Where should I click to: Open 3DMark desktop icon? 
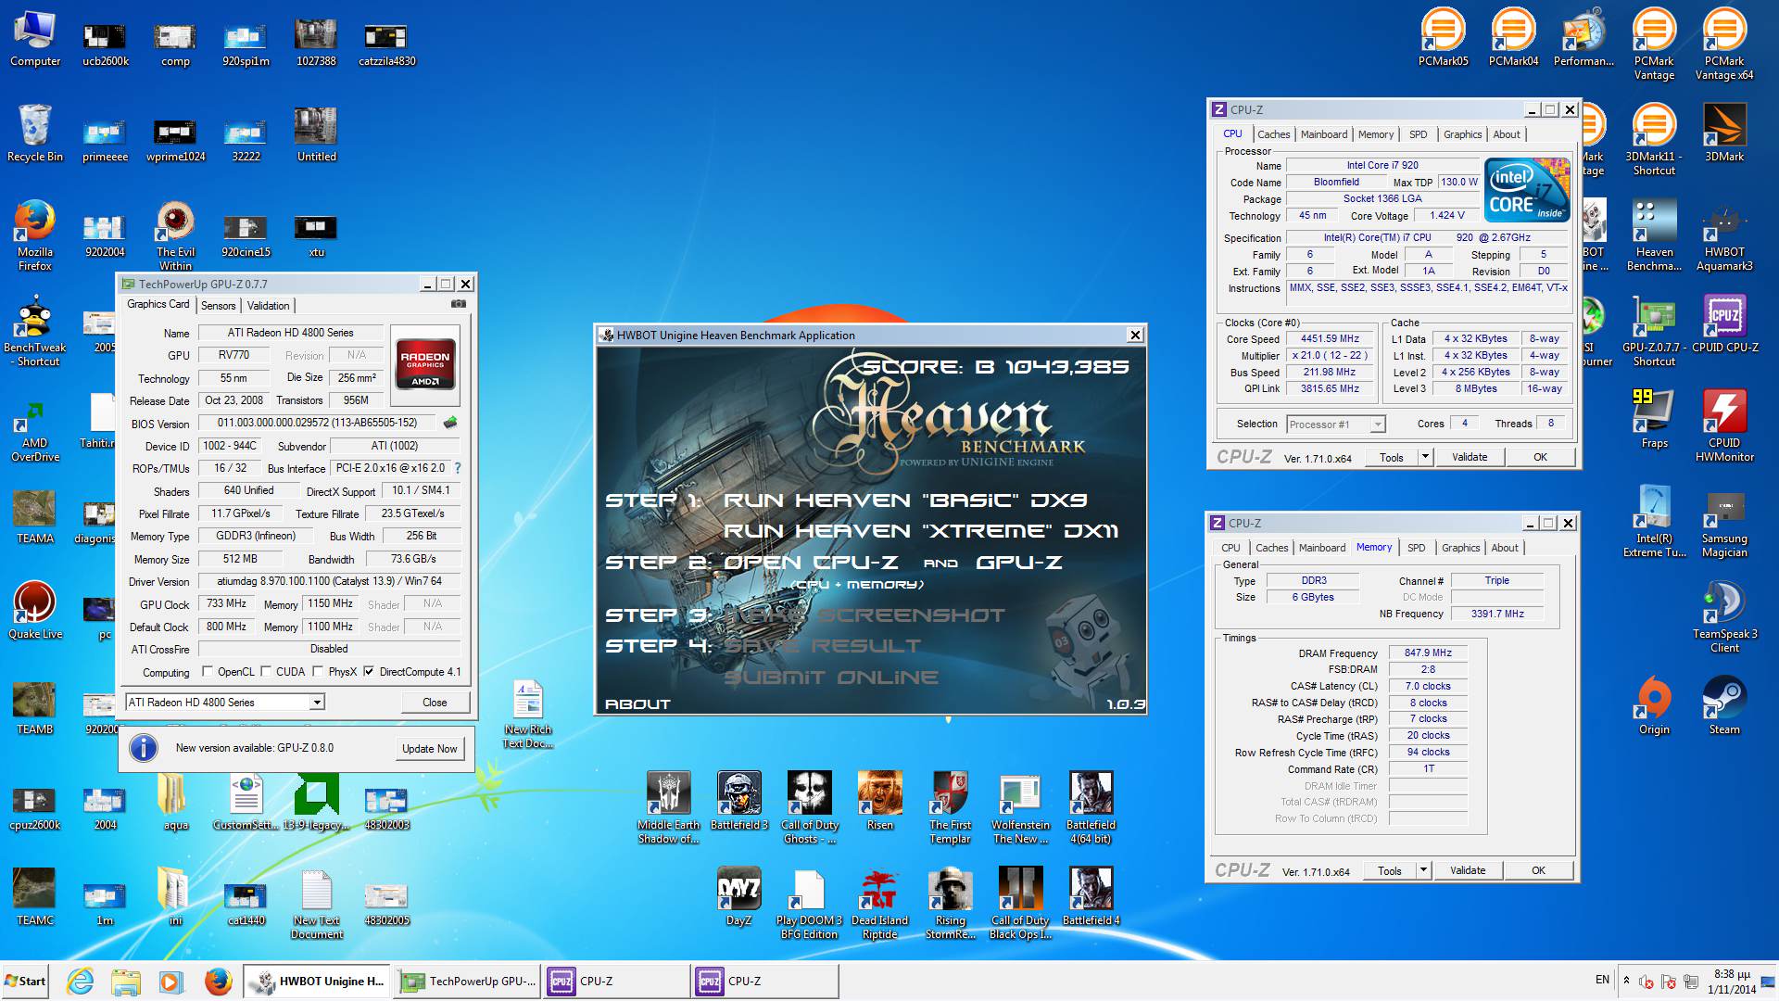1724,134
